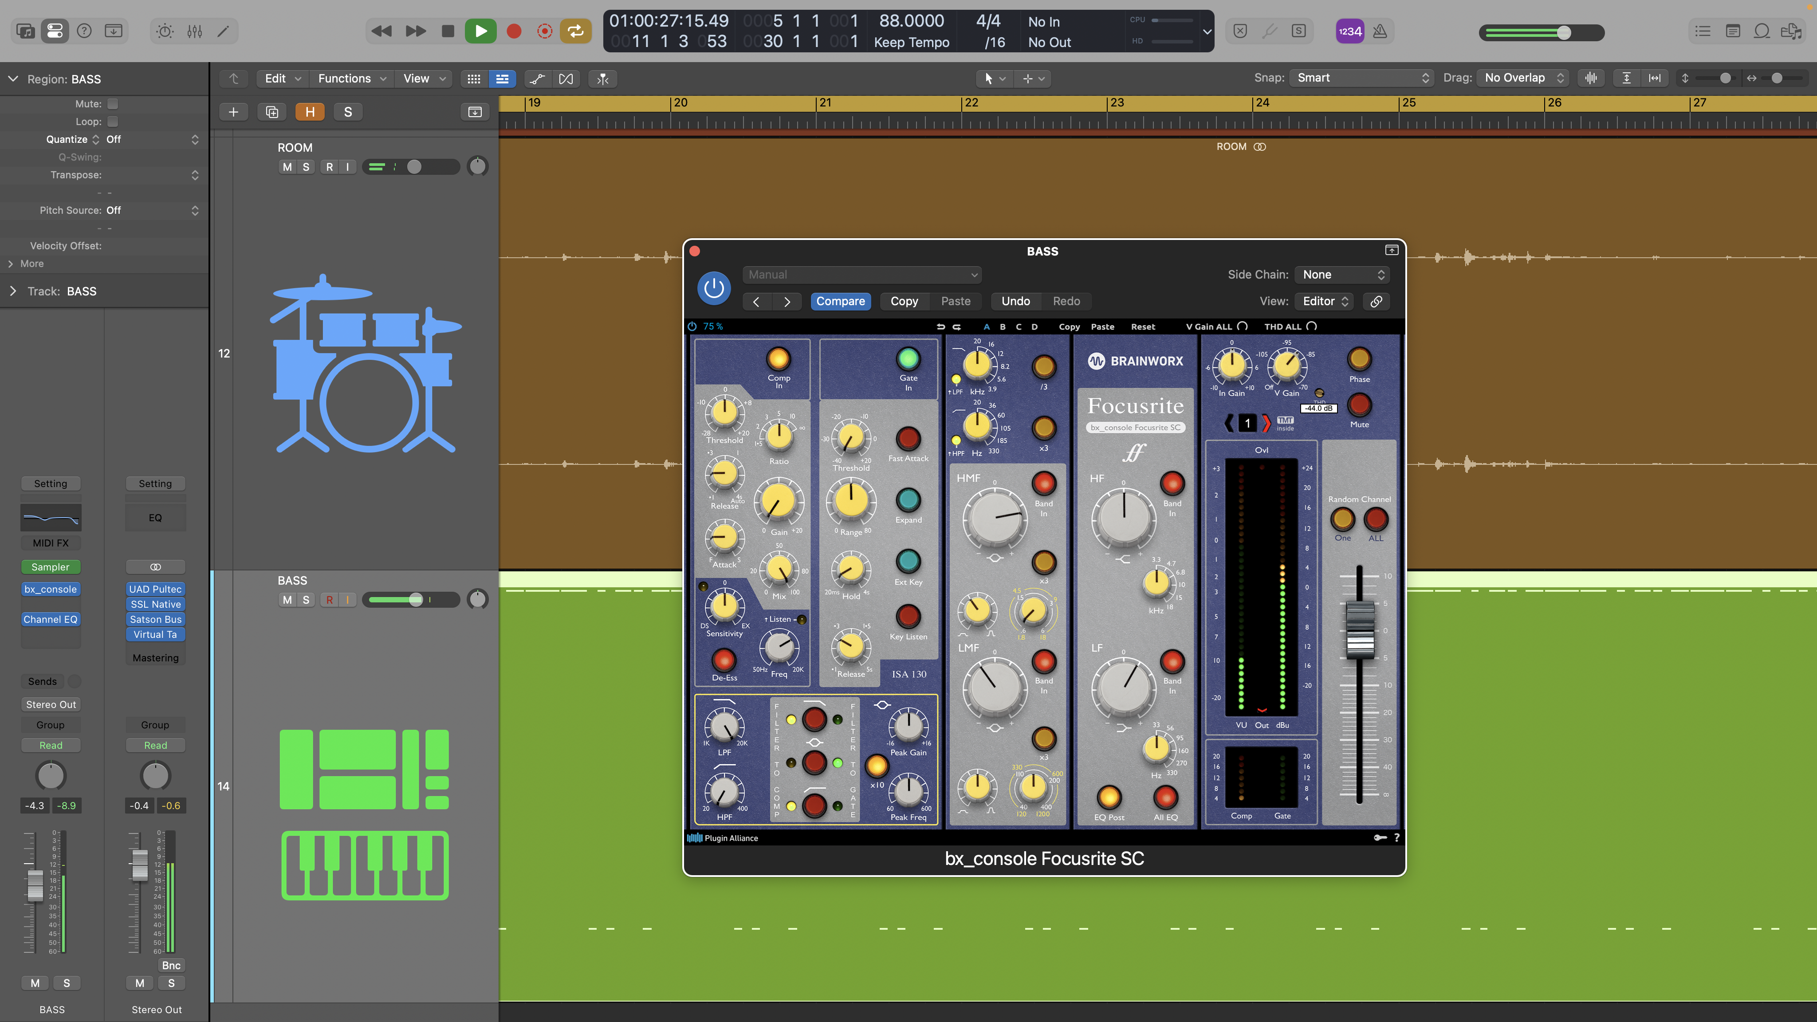Toggle the Cycle loop button
This screenshot has height=1022, width=1817.
click(575, 31)
